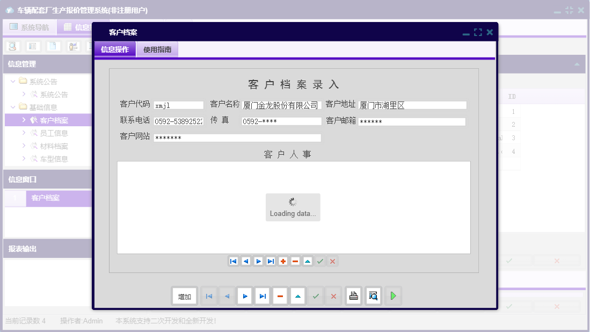This screenshot has width=590, height=332.
Task: Cancel changes with the red X icon
Action: [333, 295]
